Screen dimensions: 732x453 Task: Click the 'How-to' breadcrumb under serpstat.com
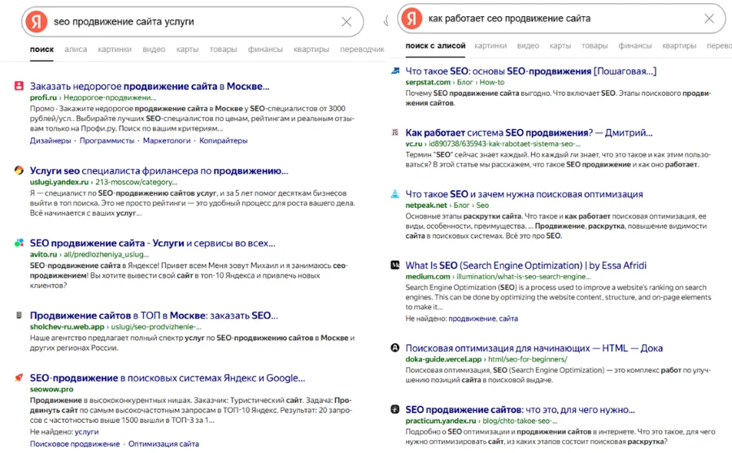coord(492,82)
